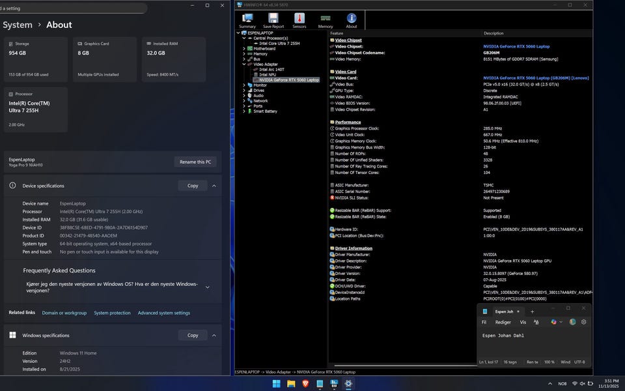This screenshot has width=625, height=391.
Task: Click the About info icon
Action: (352, 20)
